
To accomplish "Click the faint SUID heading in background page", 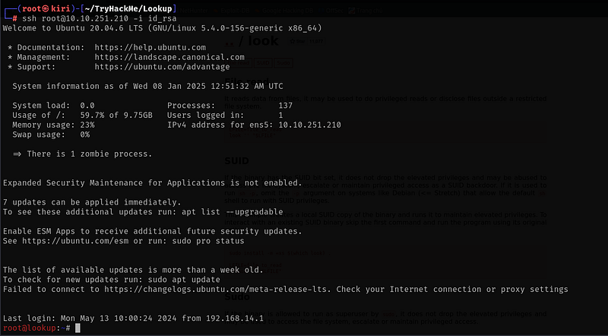I will tap(236, 160).
